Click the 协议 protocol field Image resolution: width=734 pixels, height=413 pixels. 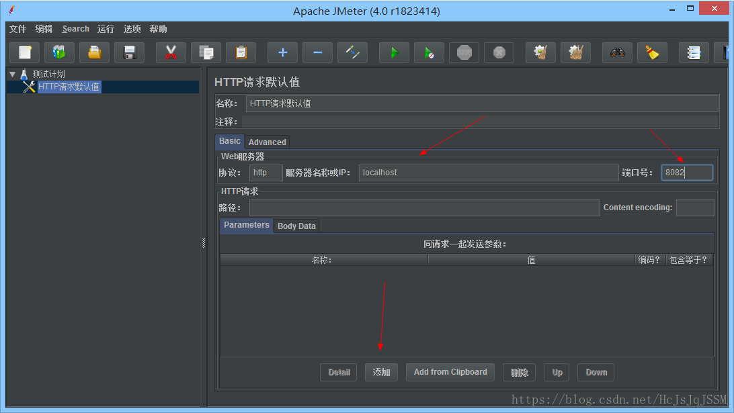266,173
